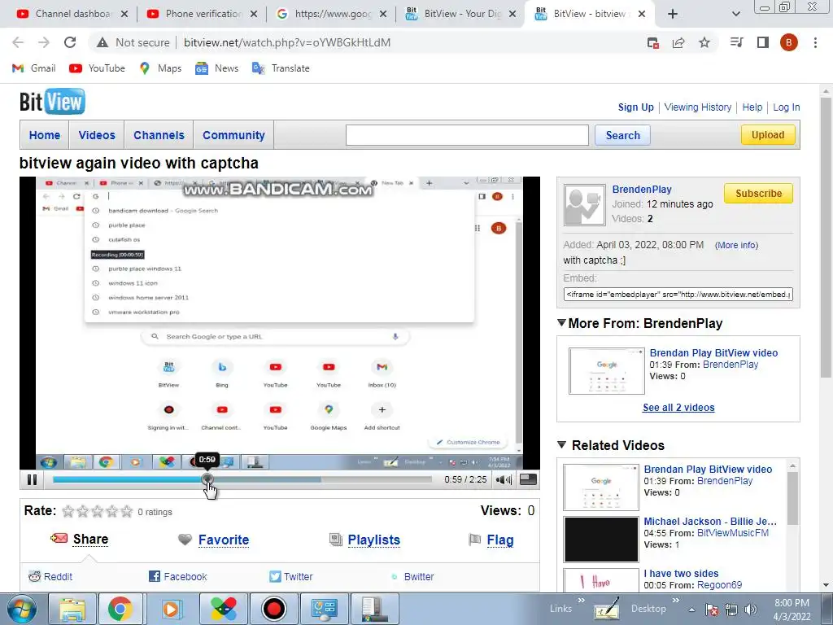Show hidden tray icons arrow
833x625 pixels.
click(x=692, y=610)
